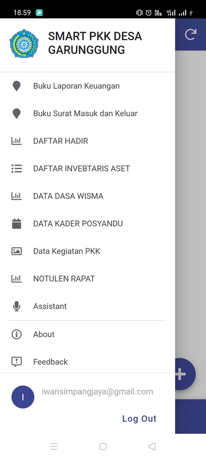This screenshot has width=206, height=459.
Task: Tap the iwansimpangjaya@gmail.com email text
Action: coord(97,392)
